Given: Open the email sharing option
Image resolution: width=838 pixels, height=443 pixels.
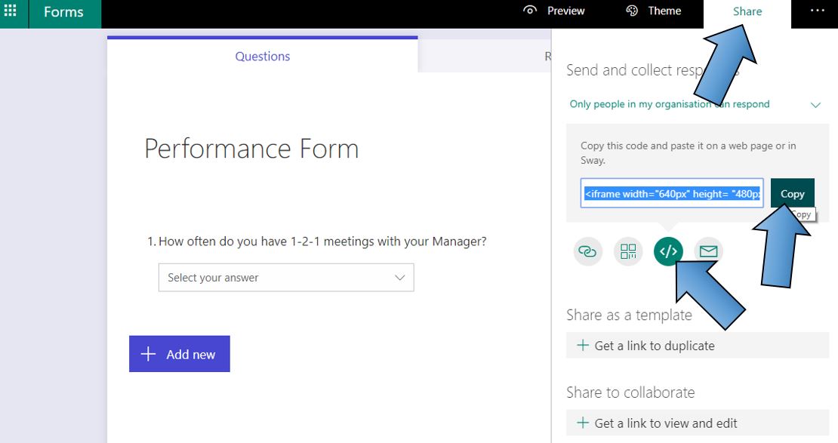Looking at the screenshot, I should 707,251.
